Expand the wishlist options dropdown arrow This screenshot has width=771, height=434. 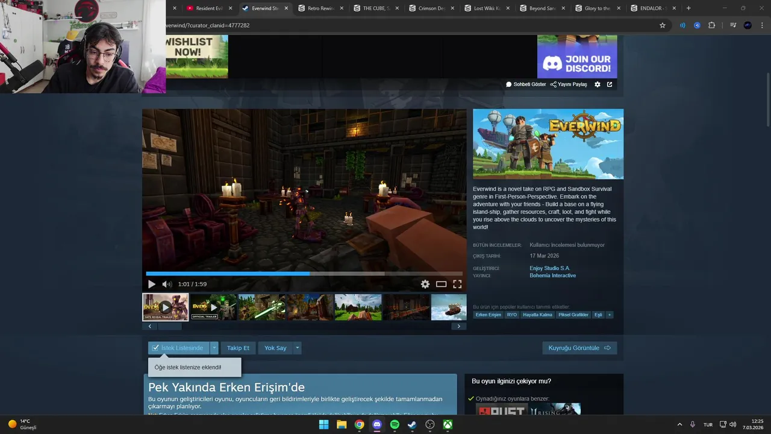click(x=214, y=348)
